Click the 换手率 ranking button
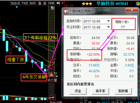 (x=100, y=91)
